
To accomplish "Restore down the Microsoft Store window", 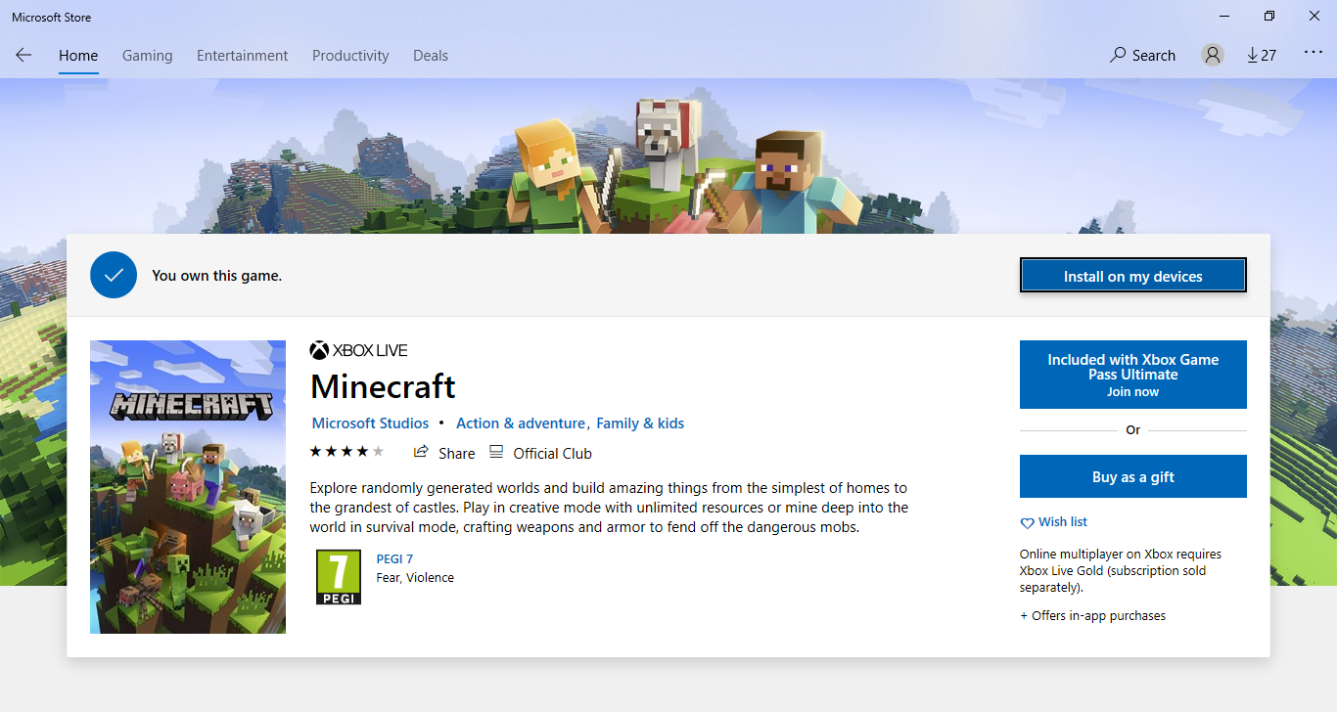I will [1269, 16].
